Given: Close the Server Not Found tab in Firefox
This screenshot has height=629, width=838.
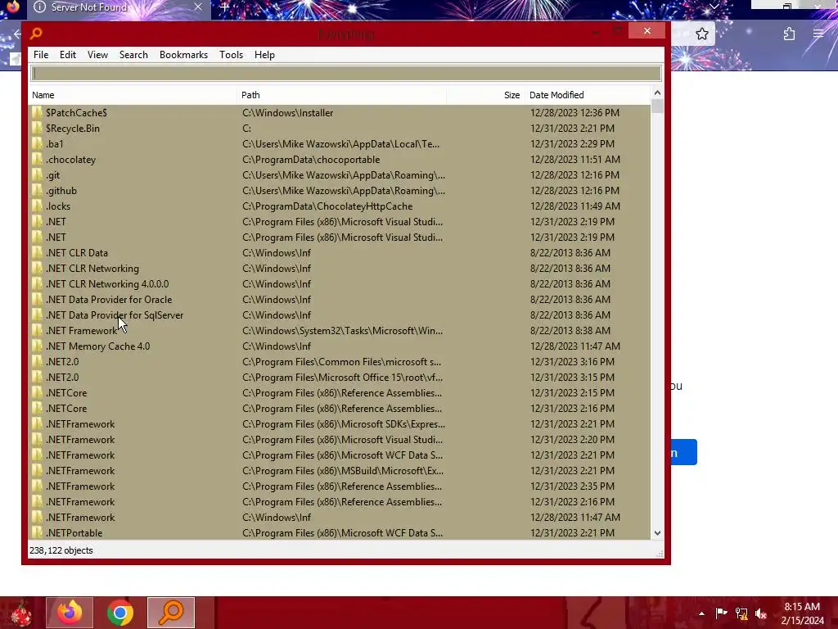Looking at the screenshot, I should (198, 7).
